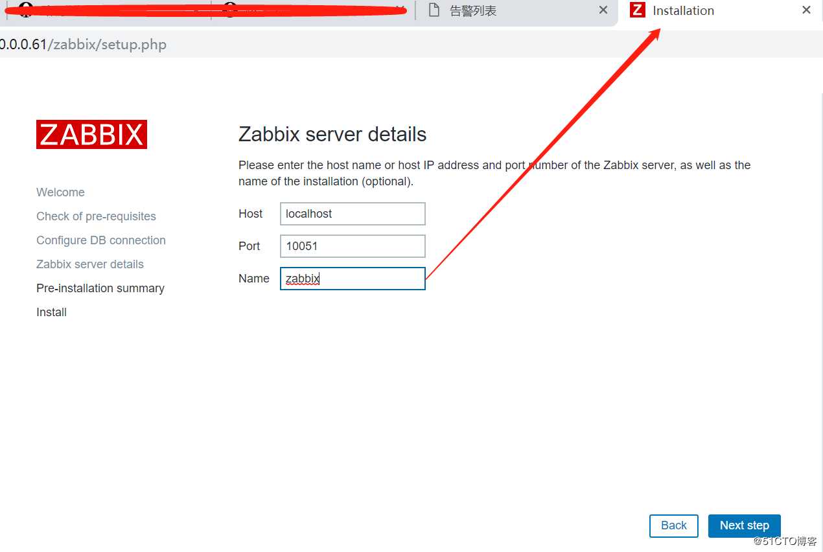Click the Zabbix favicon on Installation tab

[x=638, y=10]
